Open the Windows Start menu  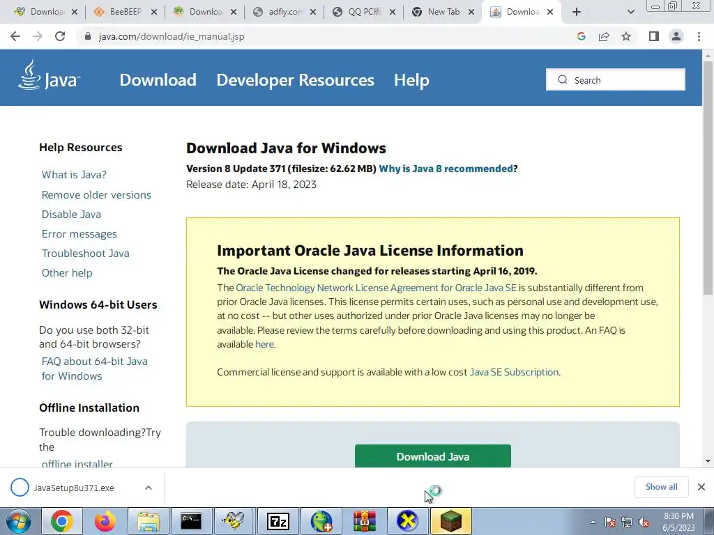(x=18, y=521)
